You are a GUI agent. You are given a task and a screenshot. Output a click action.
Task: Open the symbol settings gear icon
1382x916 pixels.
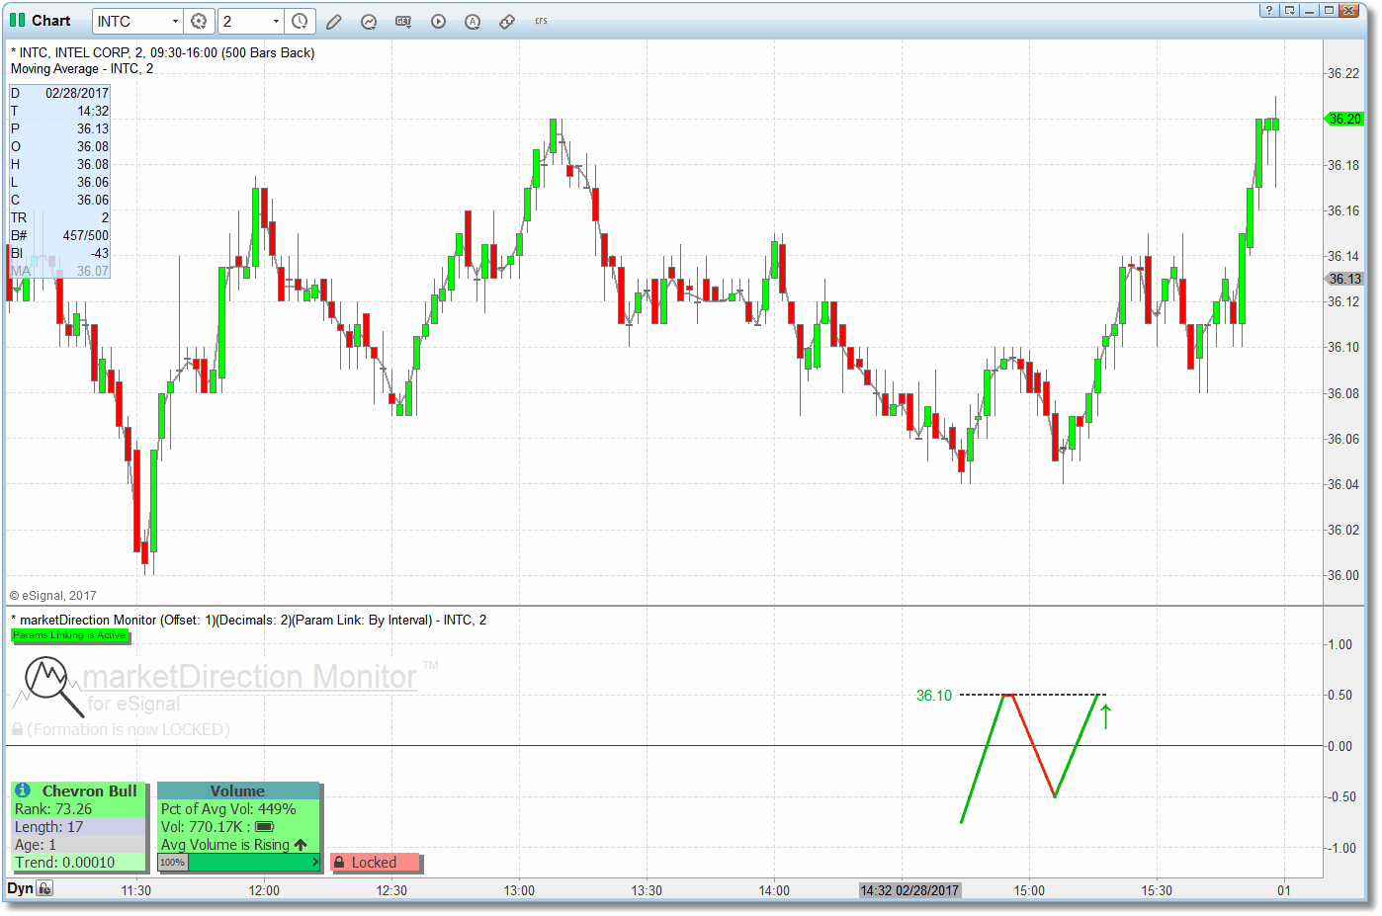pos(199,21)
